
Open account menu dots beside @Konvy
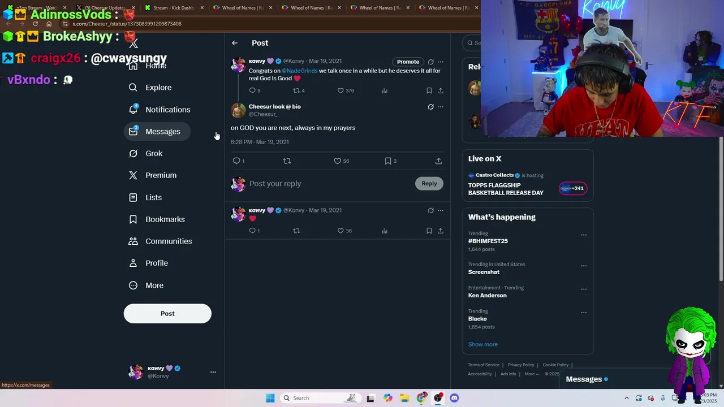(x=213, y=372)
